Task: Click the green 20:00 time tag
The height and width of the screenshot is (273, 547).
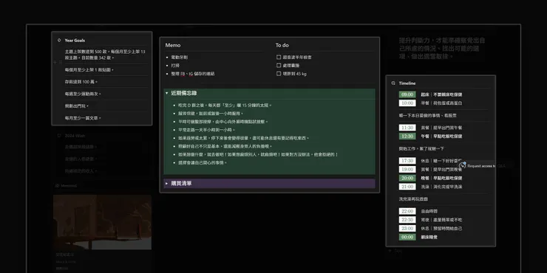Action: tap(407, 178)
